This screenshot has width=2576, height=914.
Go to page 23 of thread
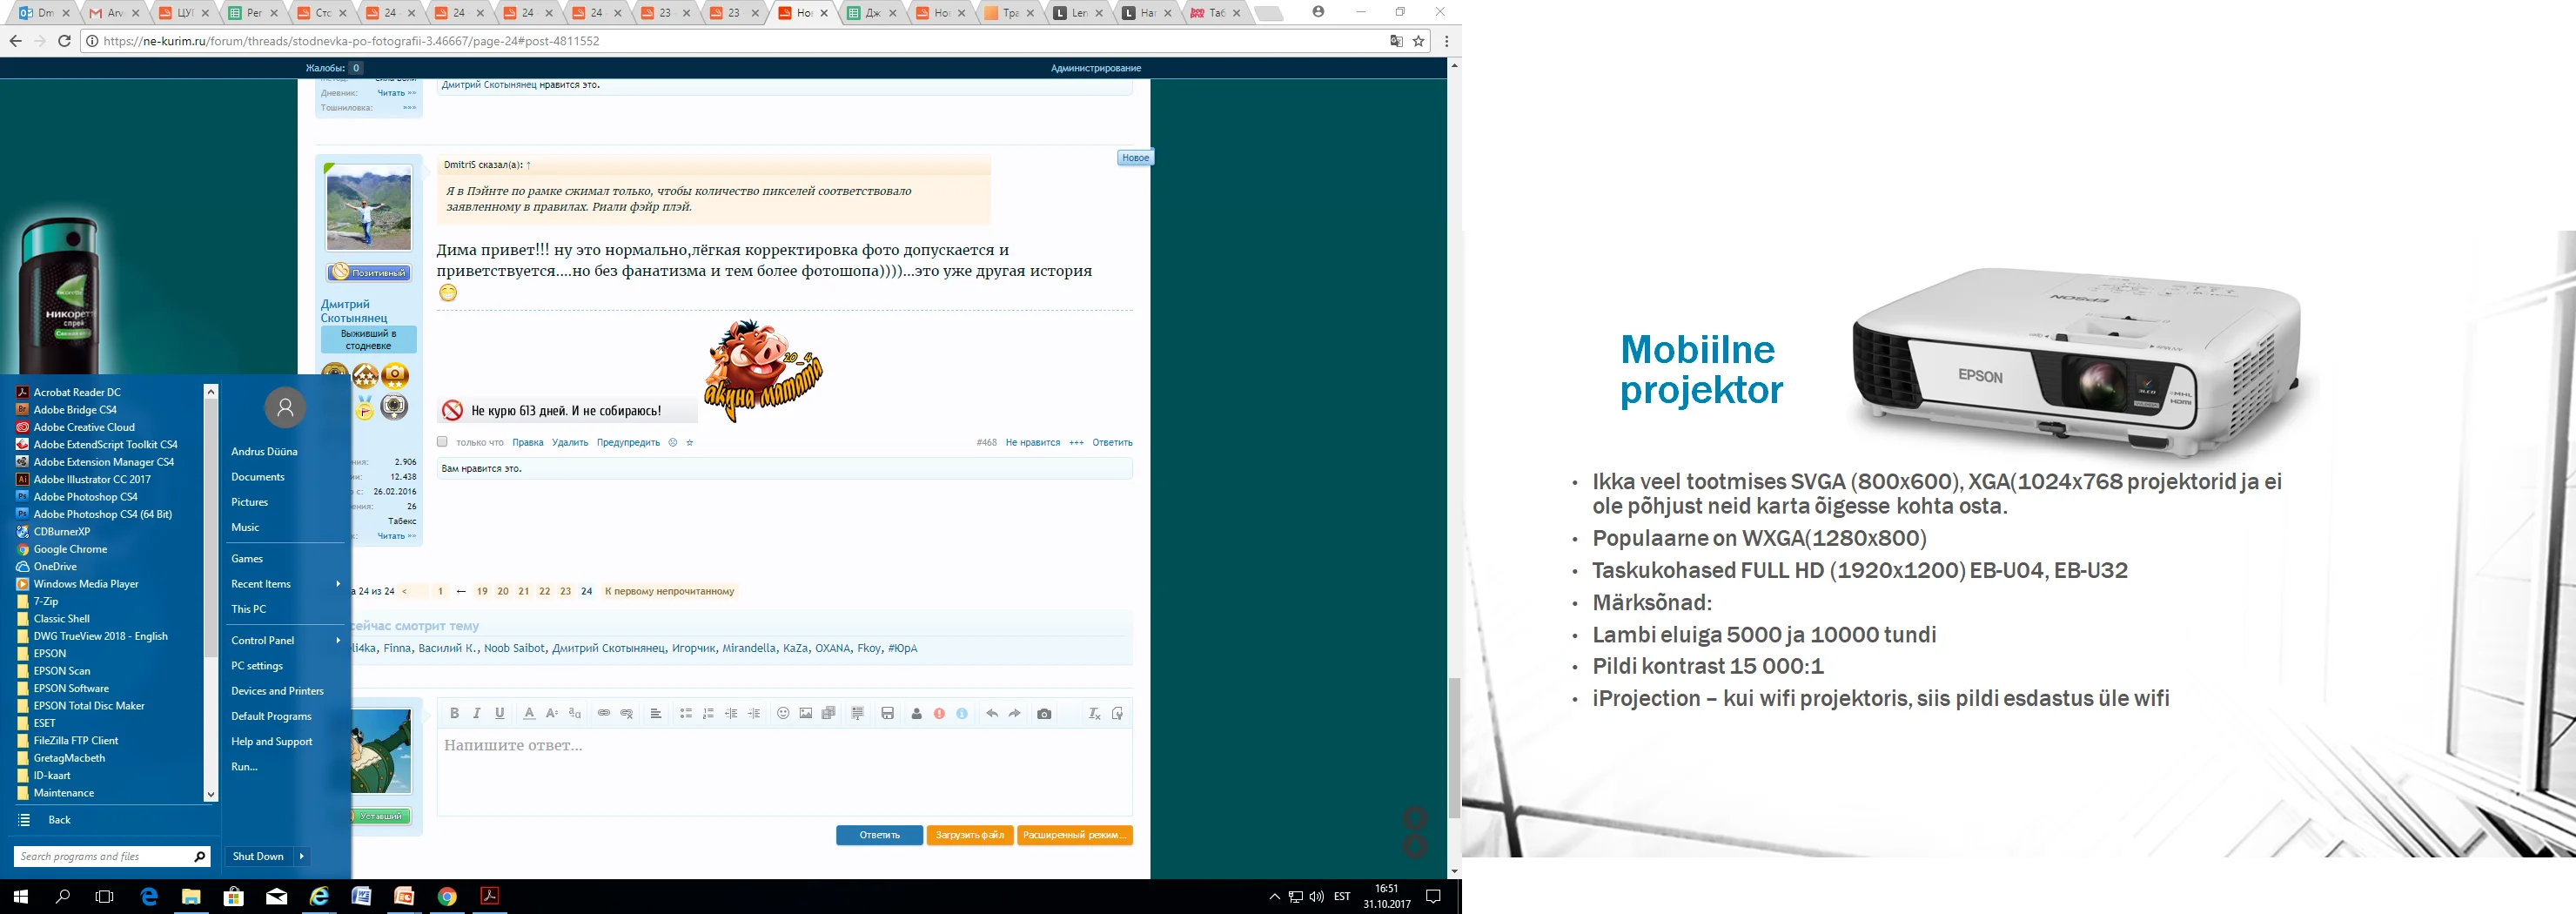click(x=565, y=591)
